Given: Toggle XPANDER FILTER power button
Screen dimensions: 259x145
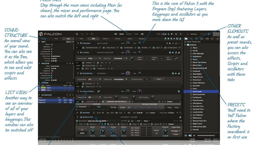Looking at the screenshot, I should [83, 48].
